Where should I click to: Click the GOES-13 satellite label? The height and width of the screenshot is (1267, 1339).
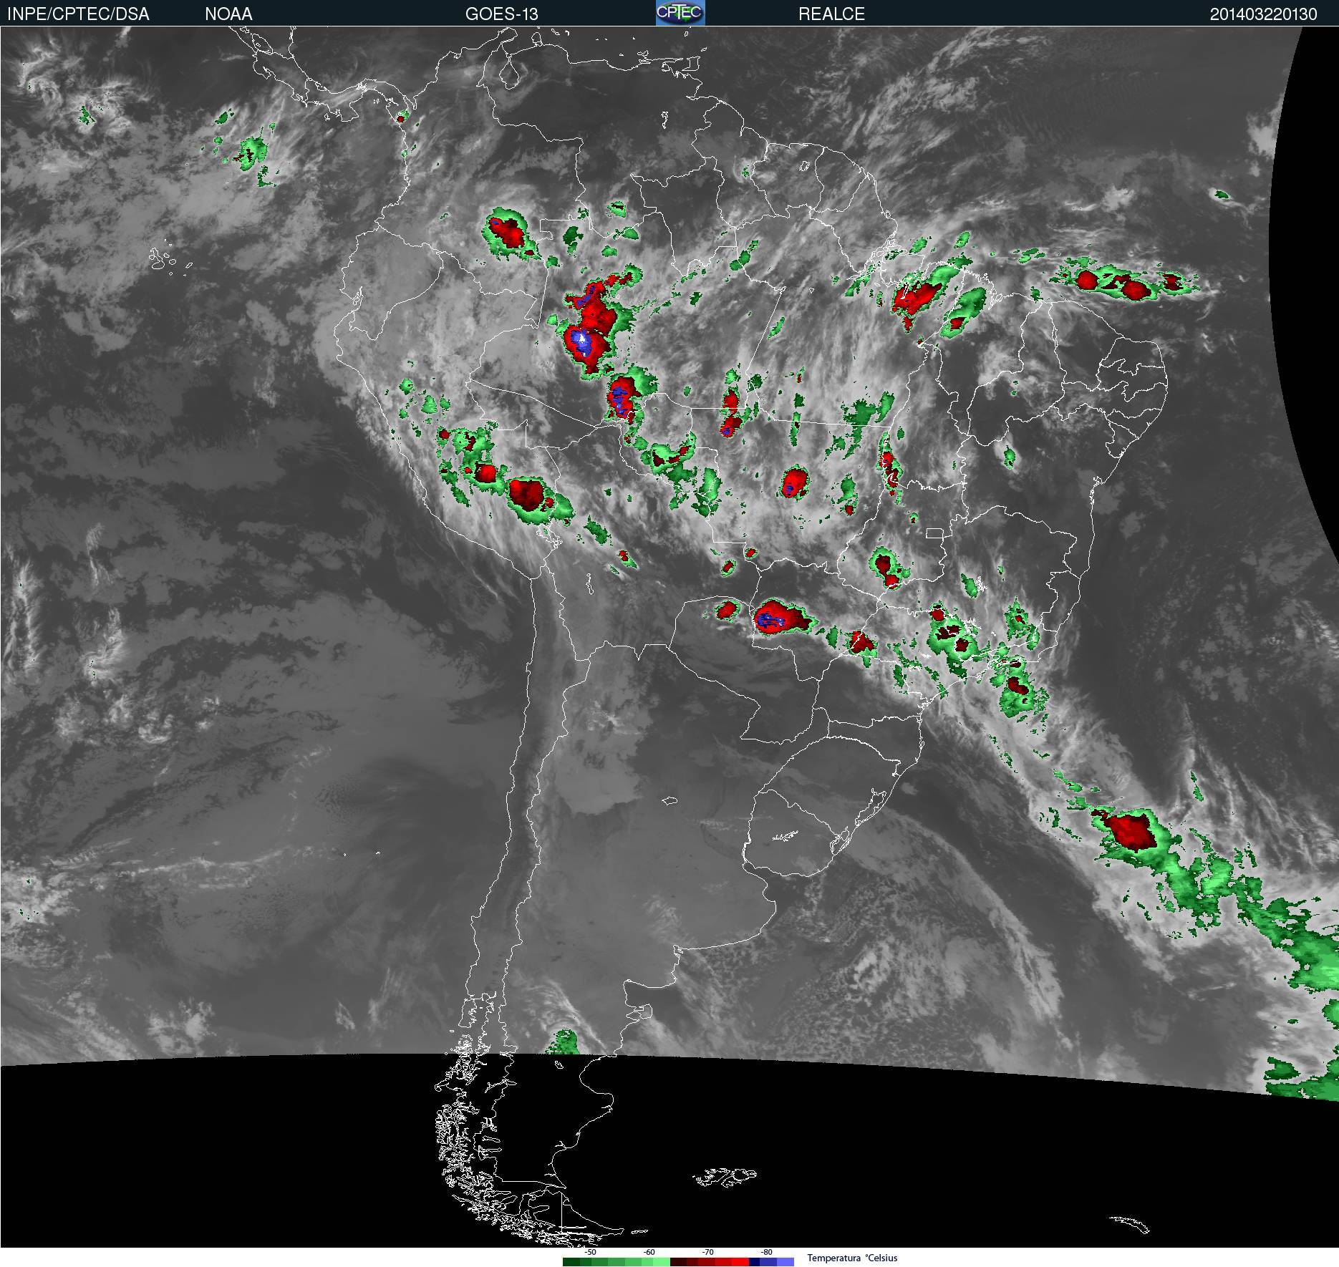click(x=501, y=14)
